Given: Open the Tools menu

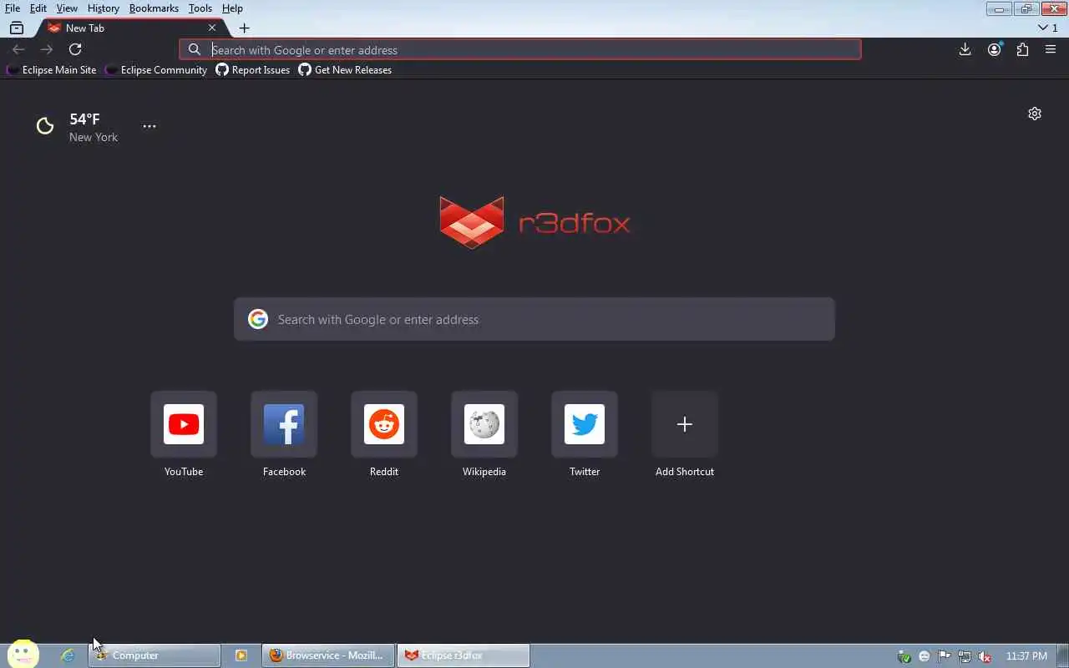Looking at the screenshot, I should pos(200,8).
